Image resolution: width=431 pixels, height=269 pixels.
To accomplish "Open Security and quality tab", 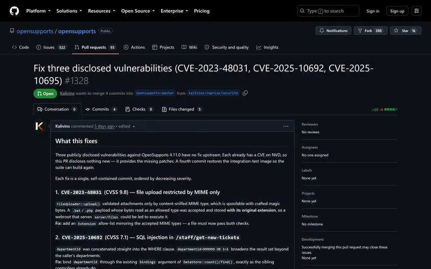I will pos(227,47).
